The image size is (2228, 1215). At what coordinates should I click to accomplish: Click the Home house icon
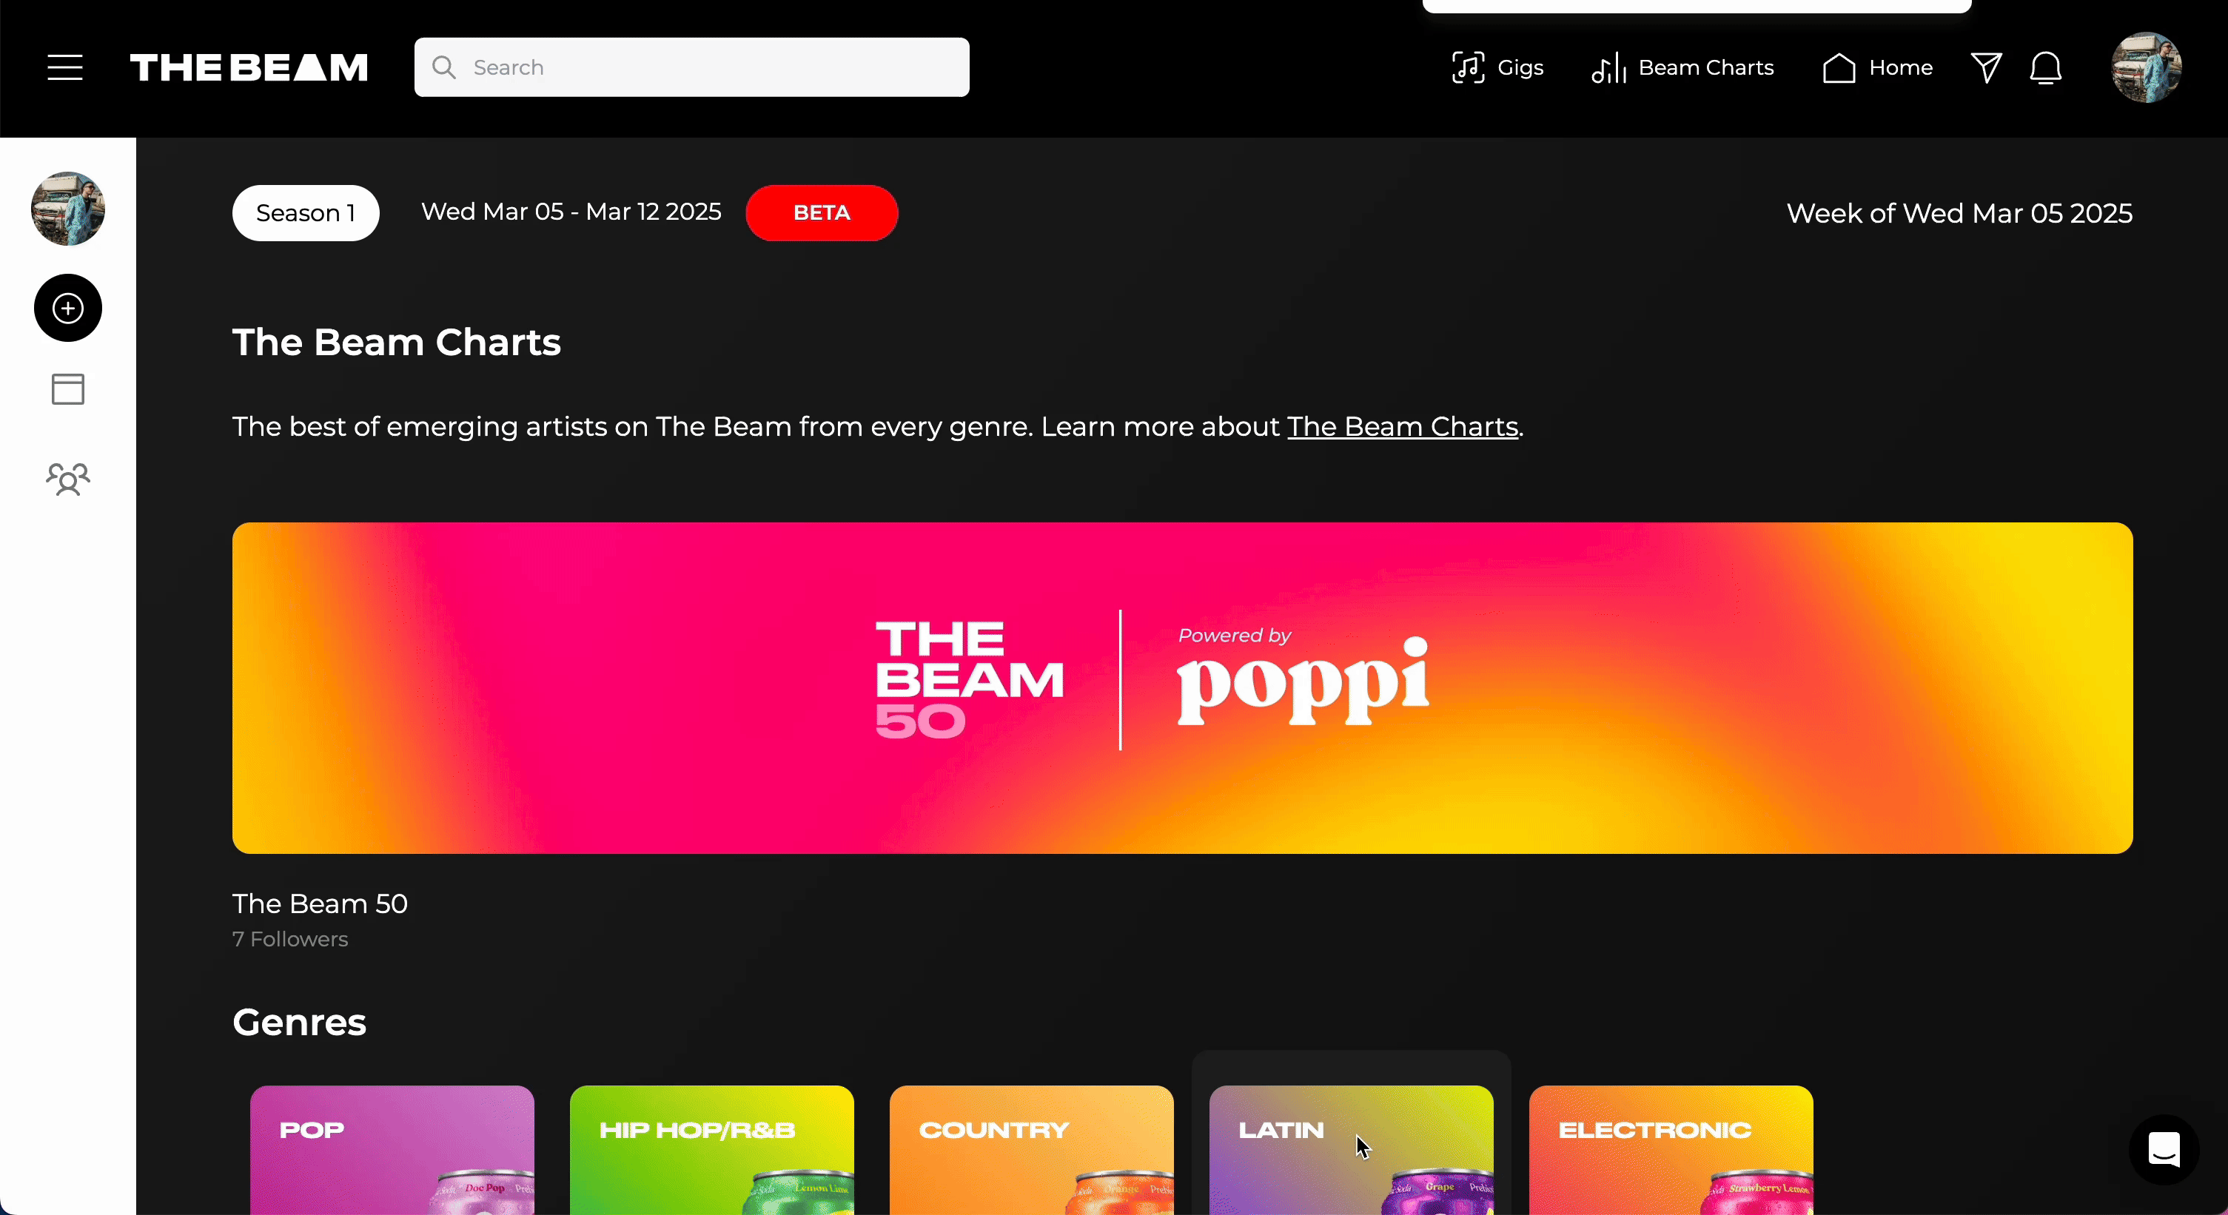click(1839, 67)
